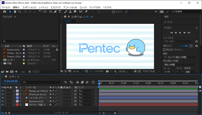The width and height of the screenshot is (202, 115).
Task: Click the Play button in Preview panel
Action: [180, 33]
